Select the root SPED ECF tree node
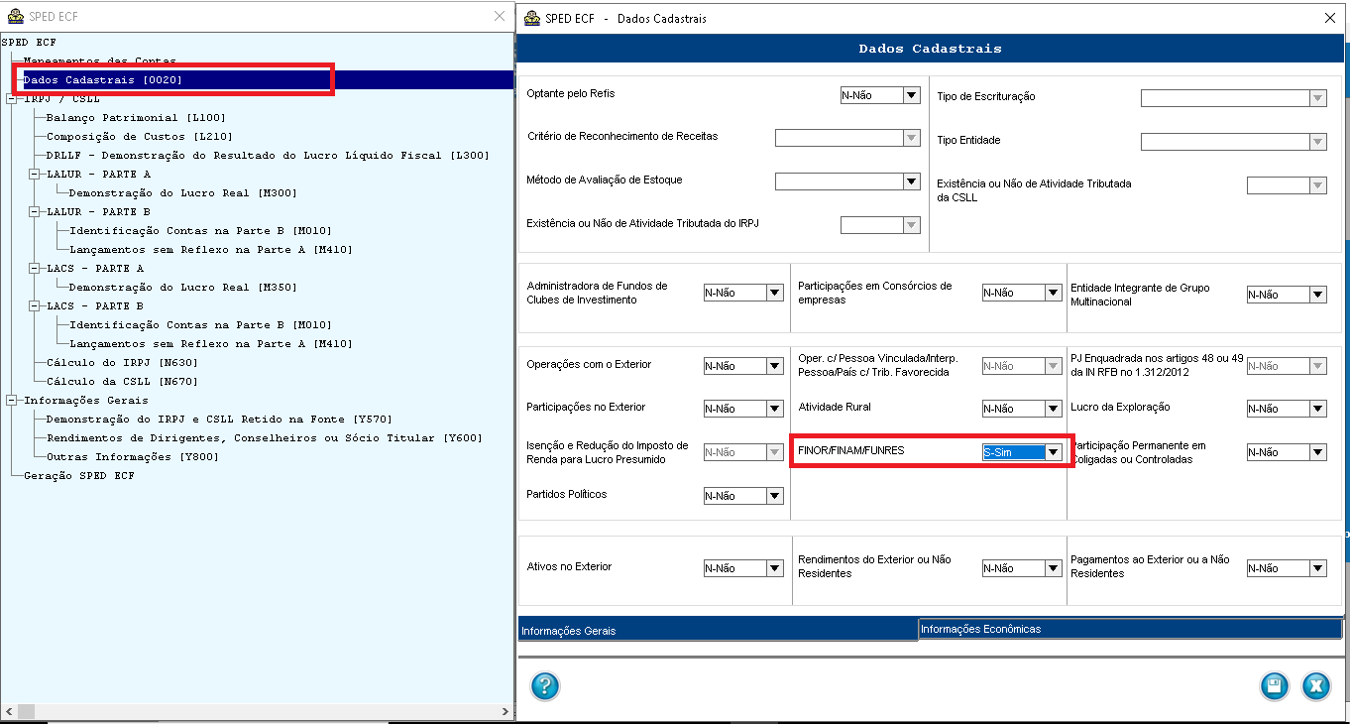 (x=30, y=43)
